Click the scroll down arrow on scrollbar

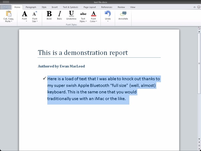(x=199, y=139)
